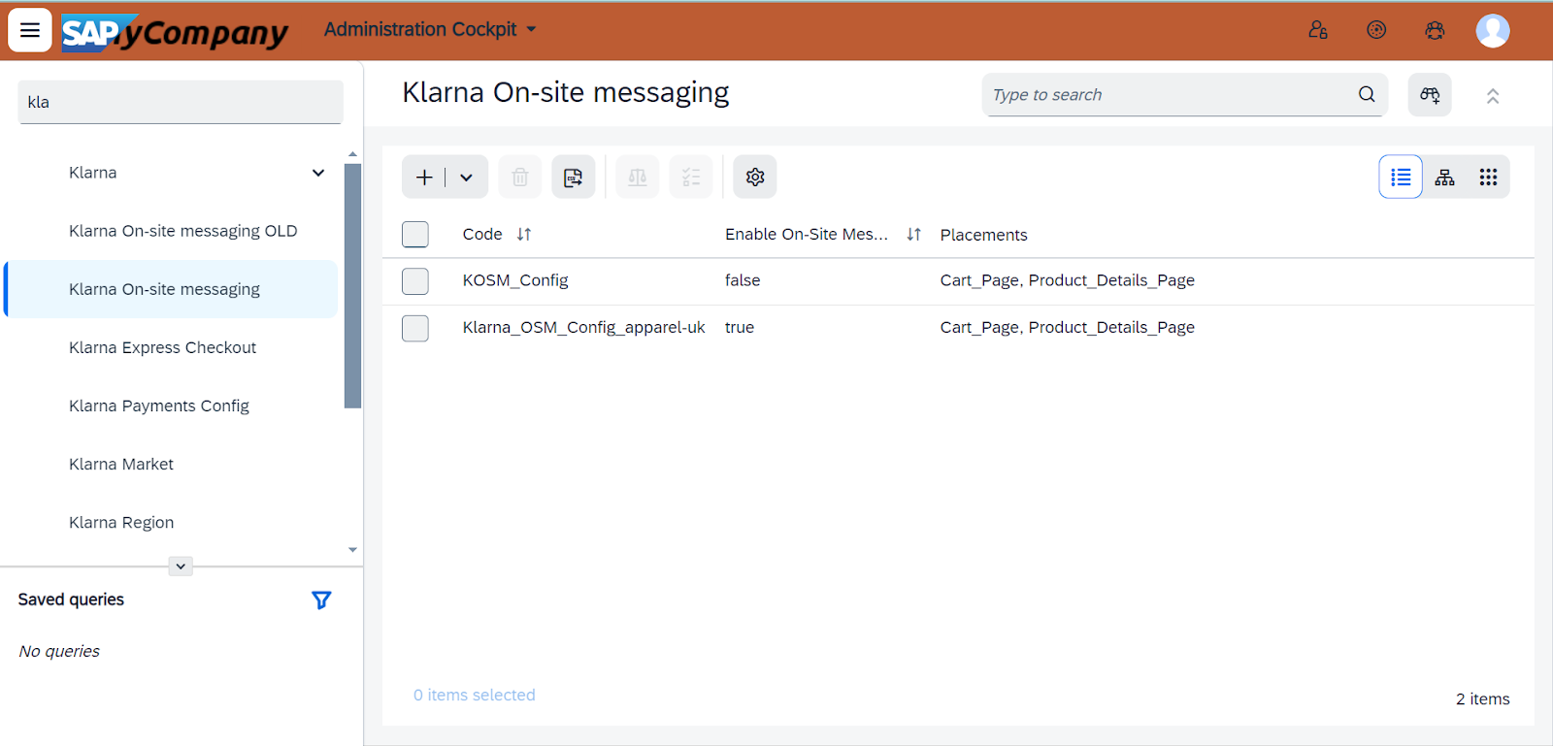Click the true value in apparel-uk row
This screenshot has width=1553, height=746.
[740, 327]
